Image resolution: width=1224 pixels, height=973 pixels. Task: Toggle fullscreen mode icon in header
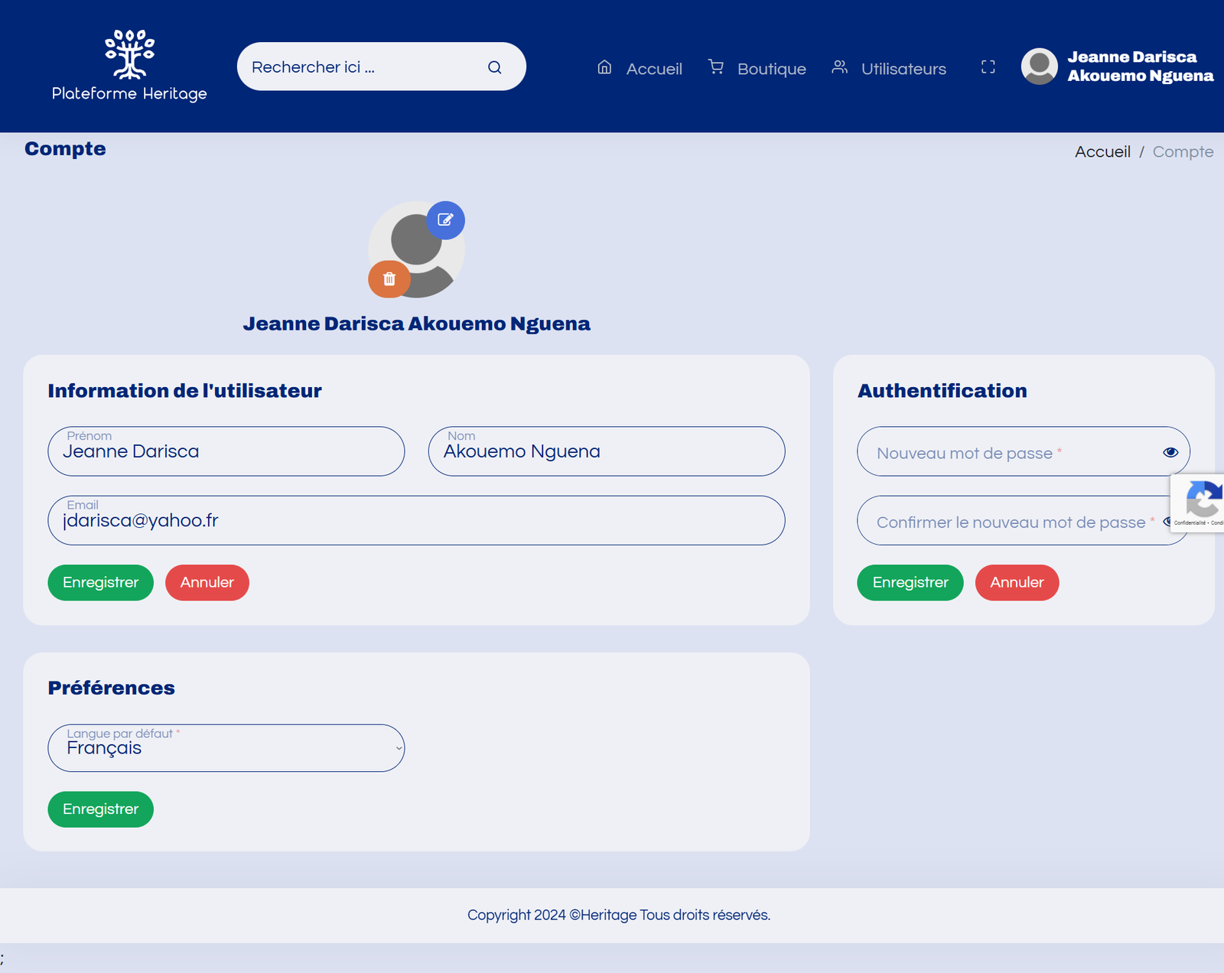click(988, 67)
